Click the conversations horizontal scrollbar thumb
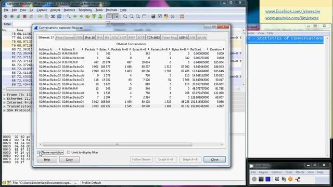Viewport: 333px width, 187px height. click(118, 144)
